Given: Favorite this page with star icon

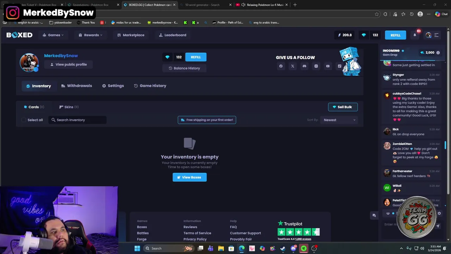Looking at the screenshot, I should click(377, 14).
